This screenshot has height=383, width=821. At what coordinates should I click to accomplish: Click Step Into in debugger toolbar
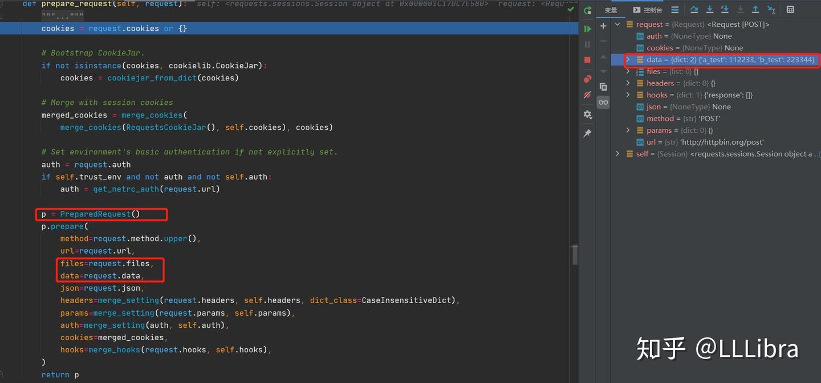coord(709,10)
